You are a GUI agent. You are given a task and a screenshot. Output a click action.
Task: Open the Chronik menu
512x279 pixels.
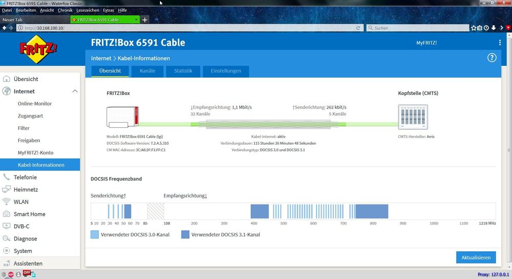tap(65, 10)
